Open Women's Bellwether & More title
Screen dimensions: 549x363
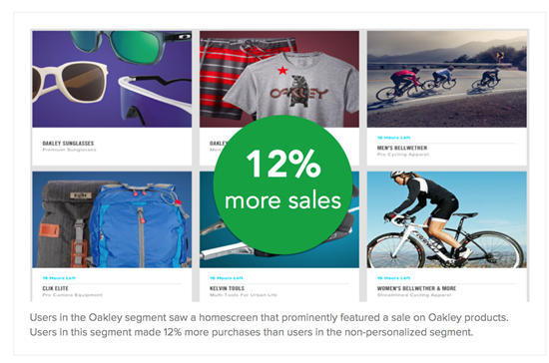point(416,288)
